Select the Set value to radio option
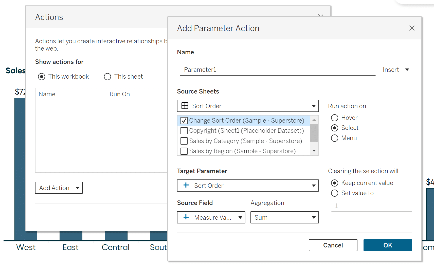434x275 pixels. click(x=335, y=193)
